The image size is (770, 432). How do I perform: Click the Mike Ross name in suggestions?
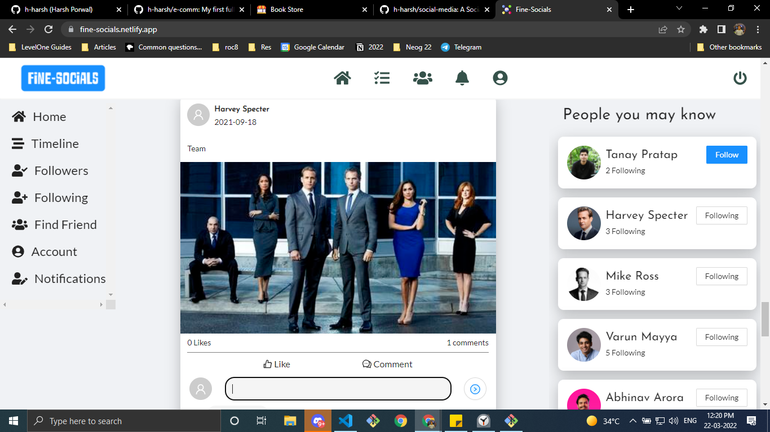point(632,276)
